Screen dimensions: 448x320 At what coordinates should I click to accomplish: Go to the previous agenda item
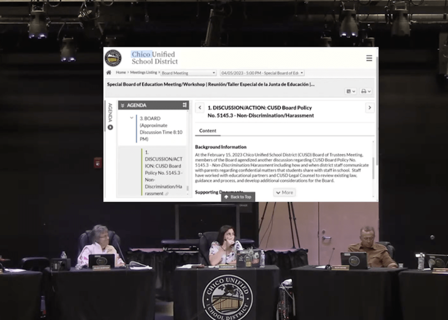point(200,108)
